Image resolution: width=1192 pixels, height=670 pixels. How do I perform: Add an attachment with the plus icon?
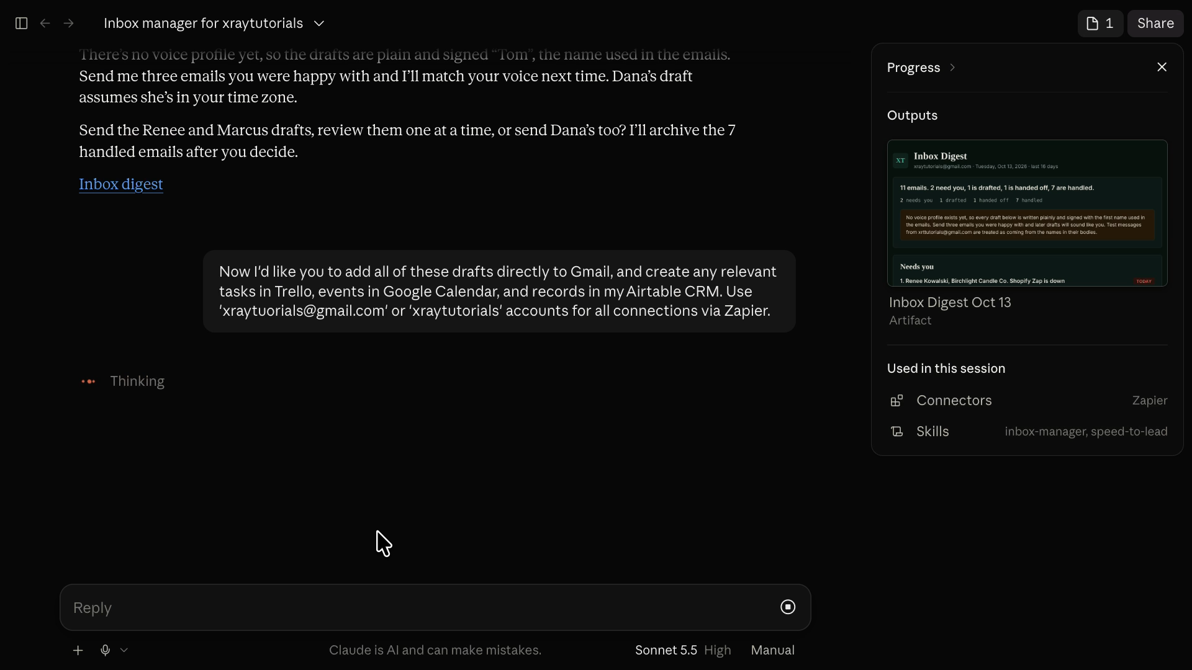(78, 650)
